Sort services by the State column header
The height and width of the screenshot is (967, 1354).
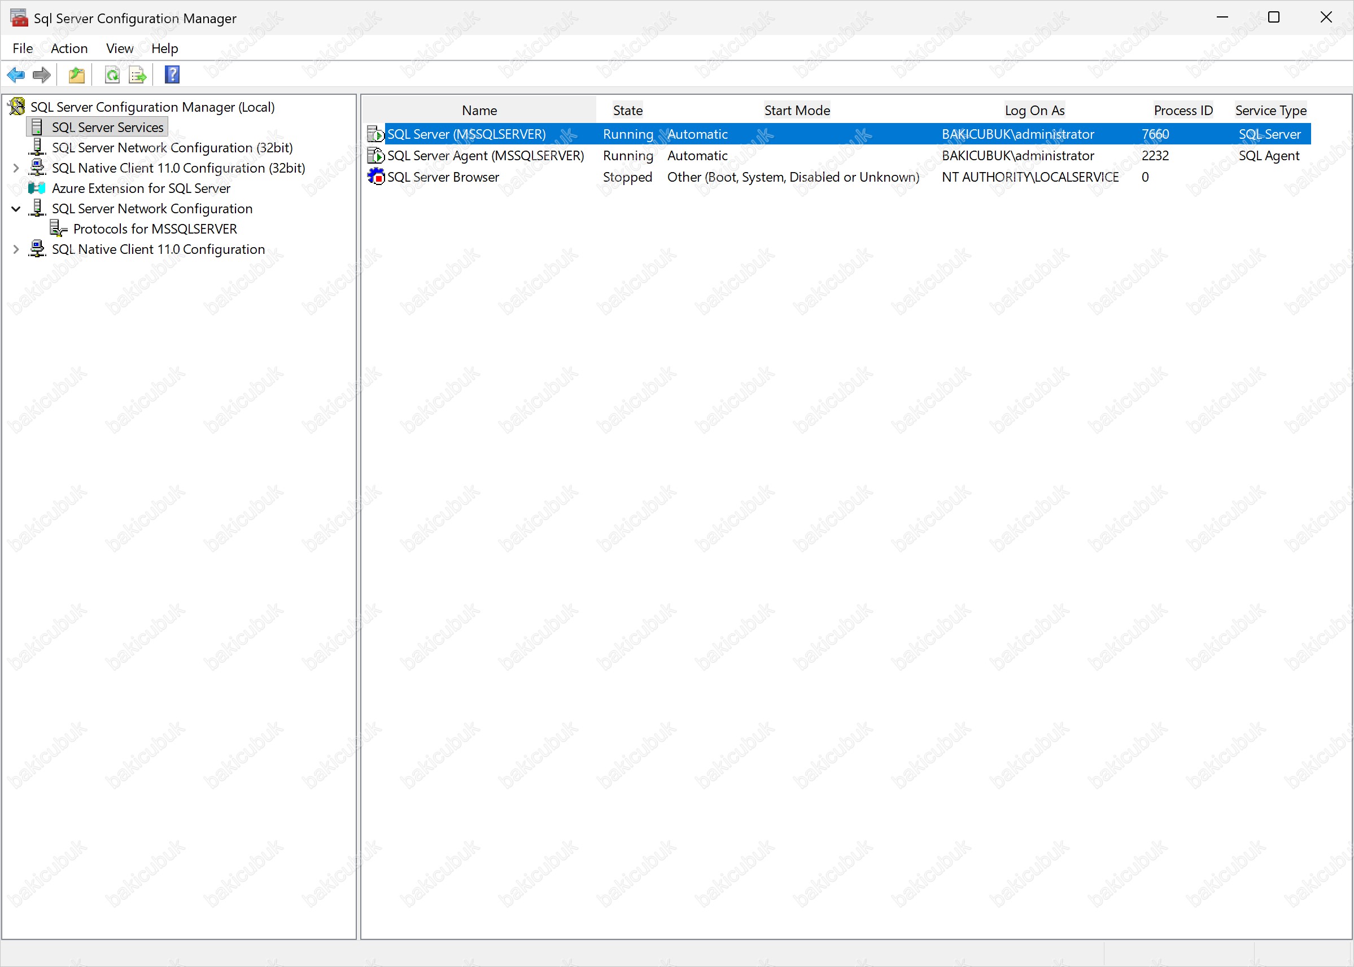point(627,110)
